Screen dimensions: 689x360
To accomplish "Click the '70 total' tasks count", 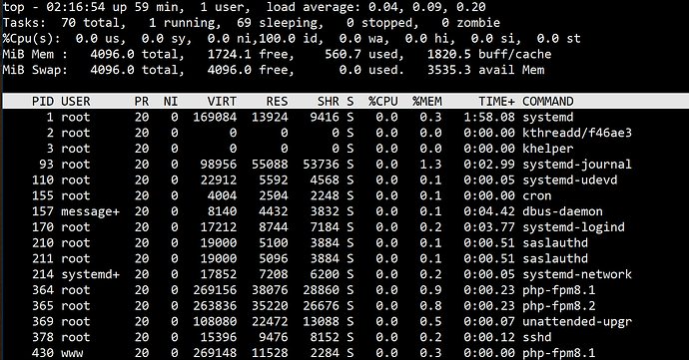I will 93,23.
